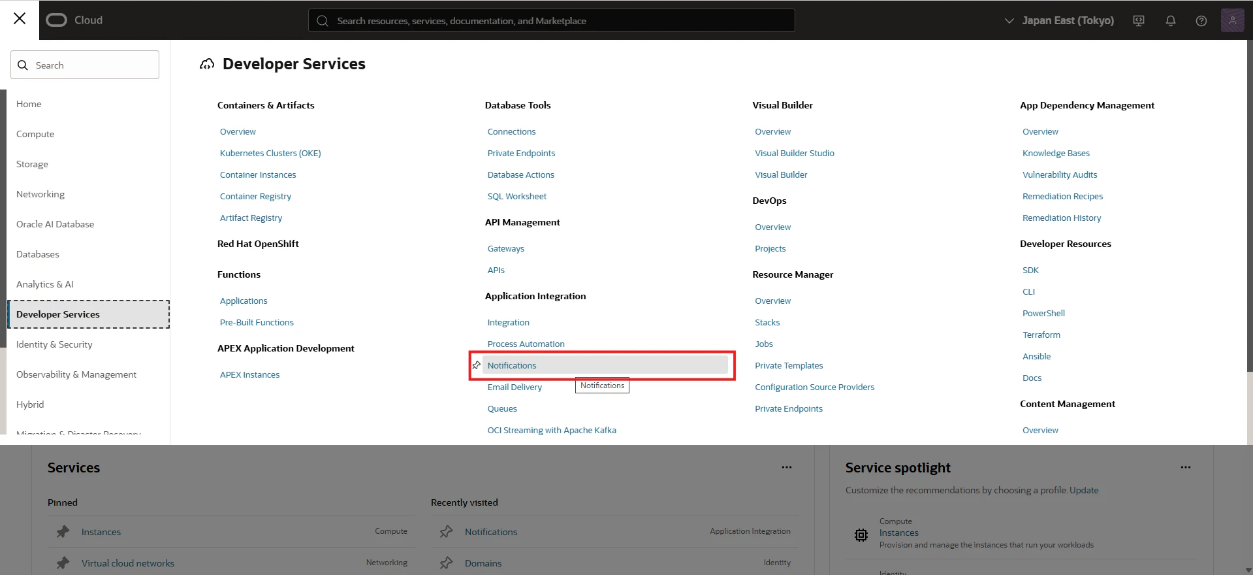Expand the Japan East (Tokyo) region dropdown

click(x=1060, y=21)
